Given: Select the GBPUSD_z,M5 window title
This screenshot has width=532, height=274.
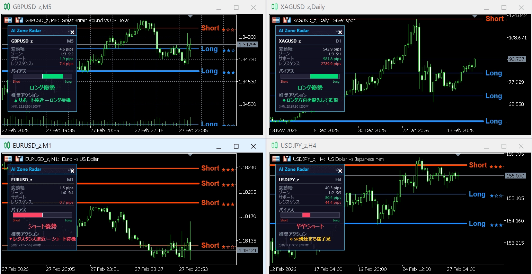Looking at the screenshot, I should click(x=32, y=7).
